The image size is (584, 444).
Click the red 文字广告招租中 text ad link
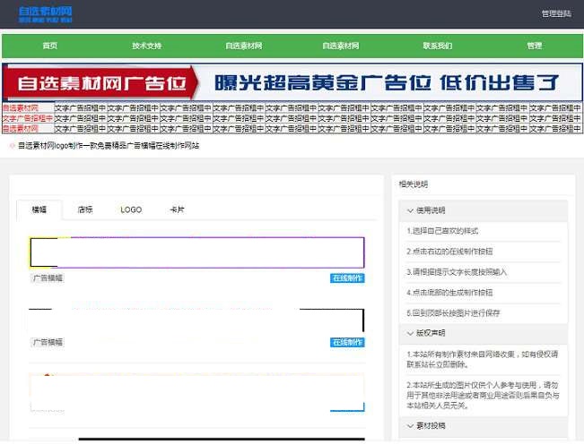tap(29, 118)
